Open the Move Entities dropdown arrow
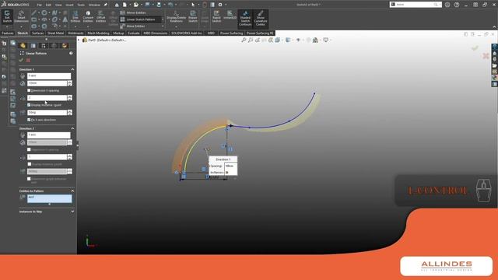The width and height of the screenshot is (498, 280). pos(163,26)
